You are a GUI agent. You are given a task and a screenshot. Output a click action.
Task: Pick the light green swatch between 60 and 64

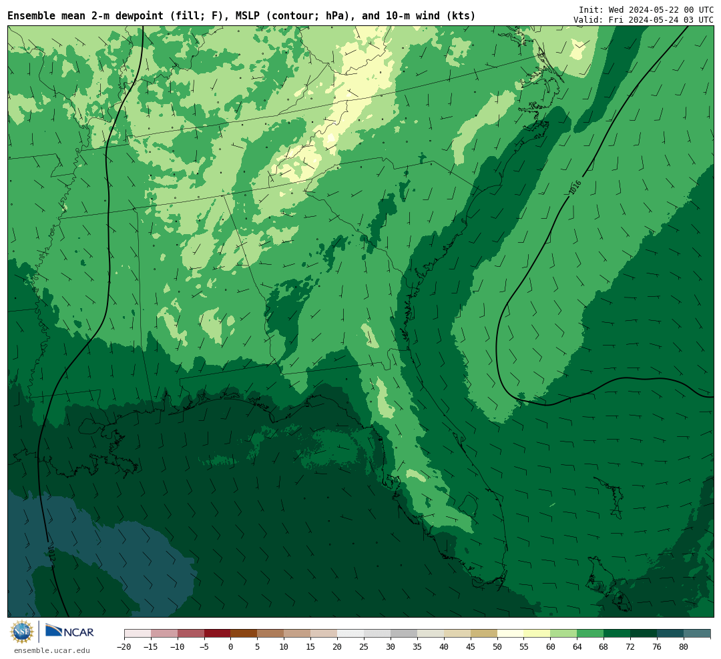pyautogui.click(x=564, y=634)
